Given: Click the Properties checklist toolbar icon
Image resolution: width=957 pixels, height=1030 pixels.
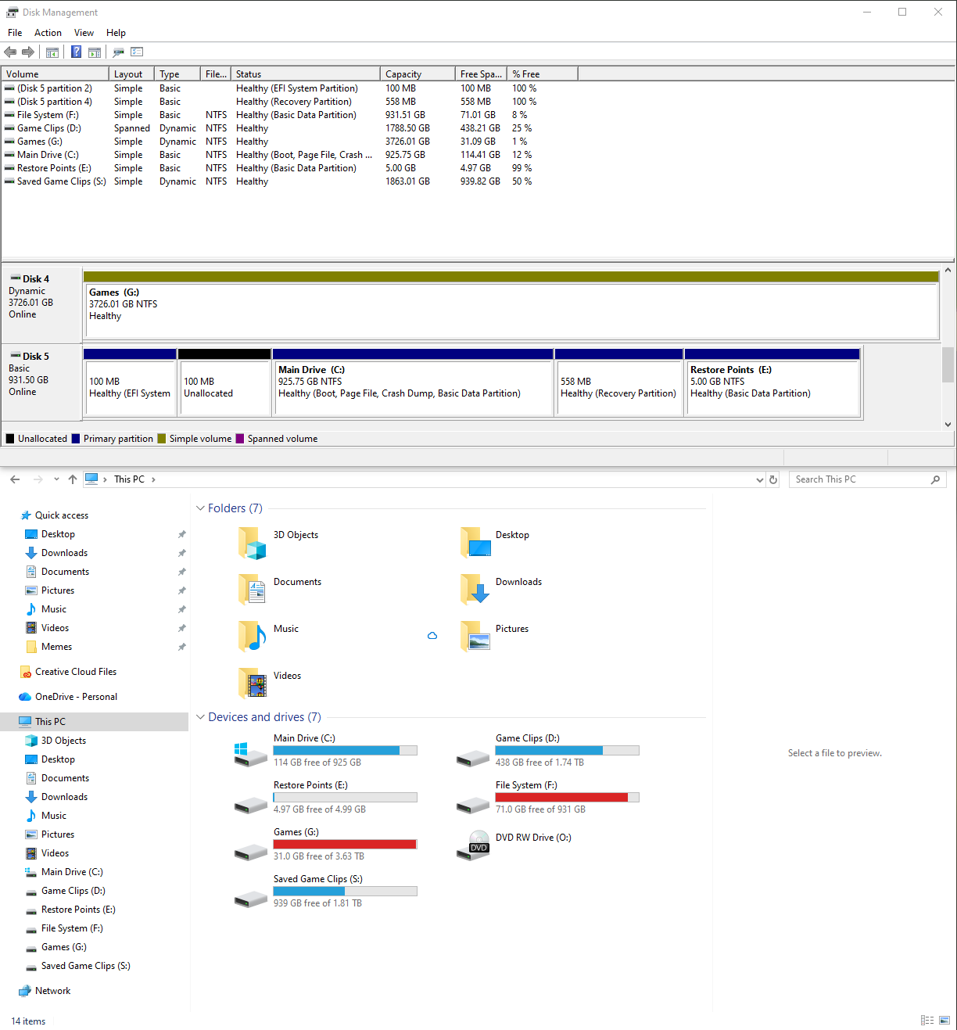Looking at the screenshot, I should click(137, 52).
